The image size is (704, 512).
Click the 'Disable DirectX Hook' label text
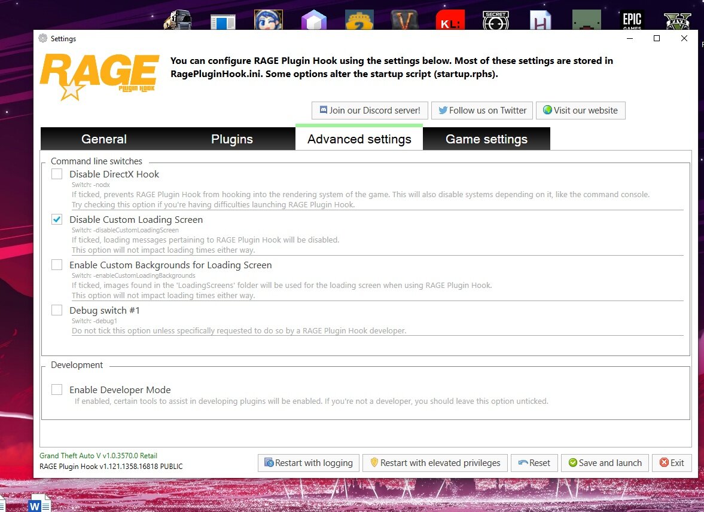pos(114,174)
